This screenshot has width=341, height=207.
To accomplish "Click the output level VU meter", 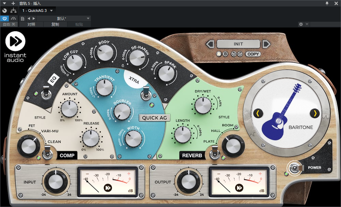I will [x=239, y=182].
